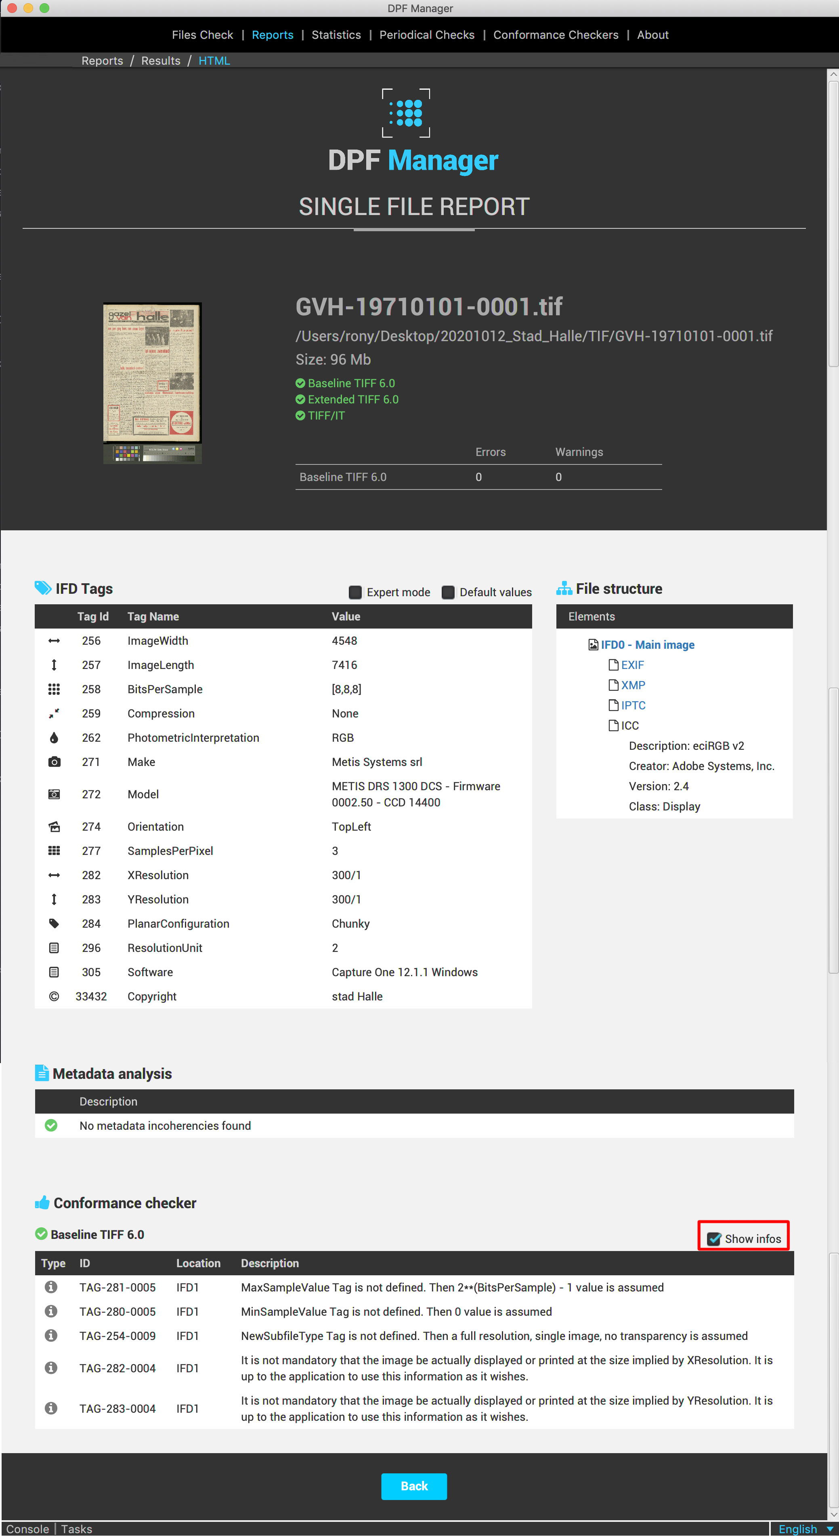Enable Default values checkbox
839x1536 pixels.
[449, 592]
